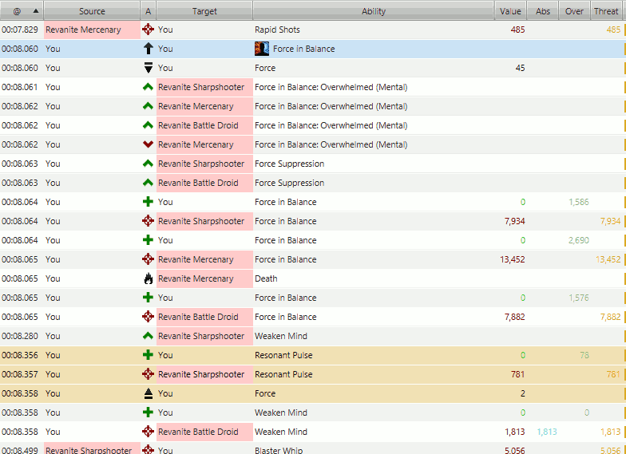Click the resource spend icon in the Force 45 row
This screenshot has width=626, height=454.
149,68
